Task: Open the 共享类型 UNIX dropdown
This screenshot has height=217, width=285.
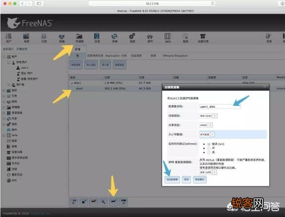Action: 206,125
